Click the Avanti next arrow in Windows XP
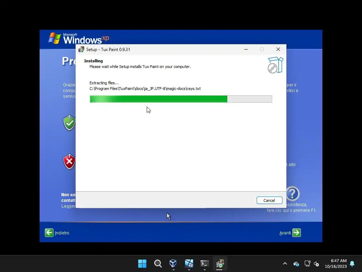 point(297,233)
